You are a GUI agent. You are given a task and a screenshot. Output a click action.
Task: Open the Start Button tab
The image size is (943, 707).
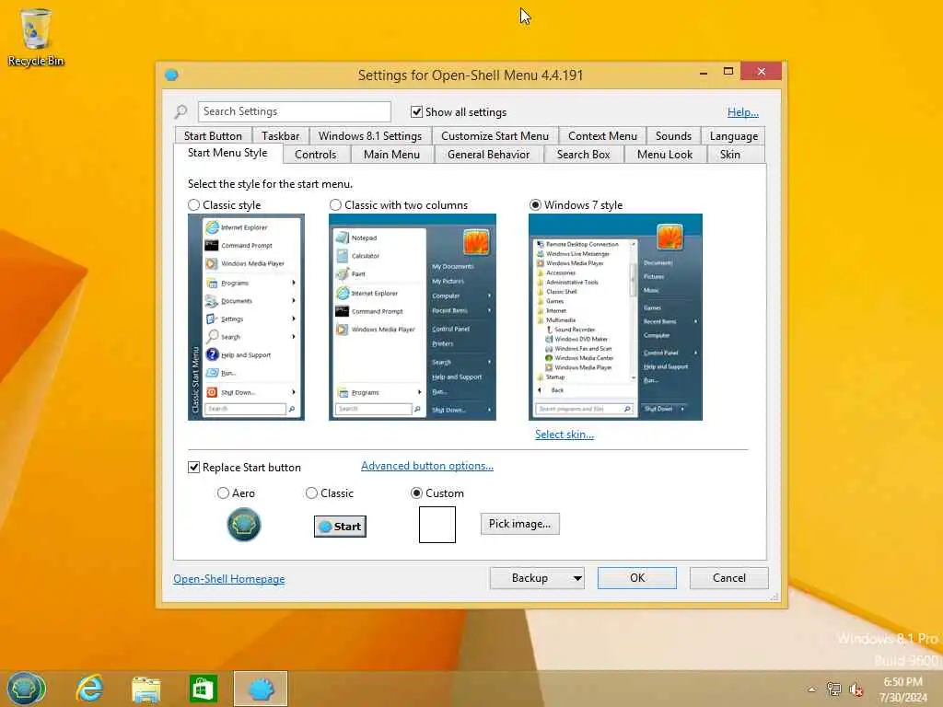tap(213, 136)
